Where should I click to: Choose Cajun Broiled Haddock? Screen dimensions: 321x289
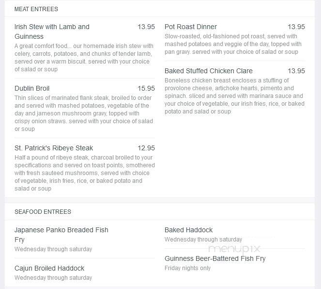coord(49,268)
